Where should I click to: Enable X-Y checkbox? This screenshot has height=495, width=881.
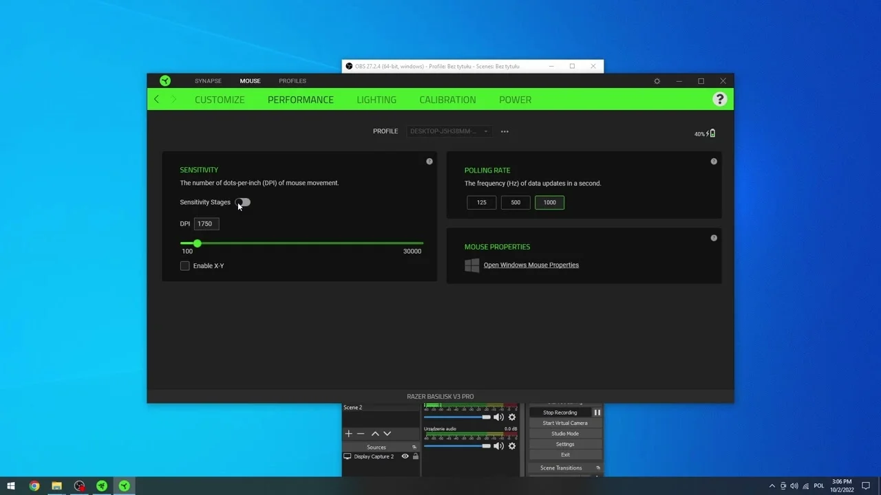(x=184, y=266)
